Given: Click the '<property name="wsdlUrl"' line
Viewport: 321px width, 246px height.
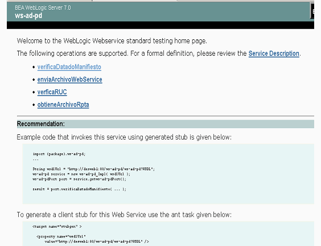Looking at the screenshot, I should click(61, 236).
